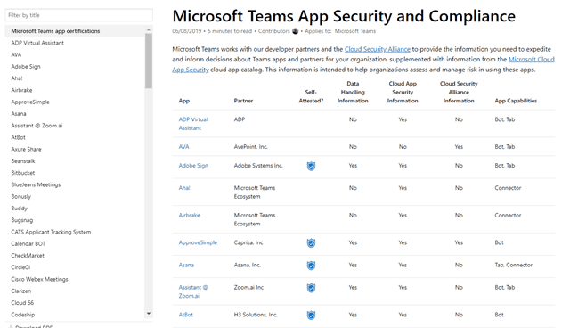Select Bugsnag in the sidebar

coord(21,220)
